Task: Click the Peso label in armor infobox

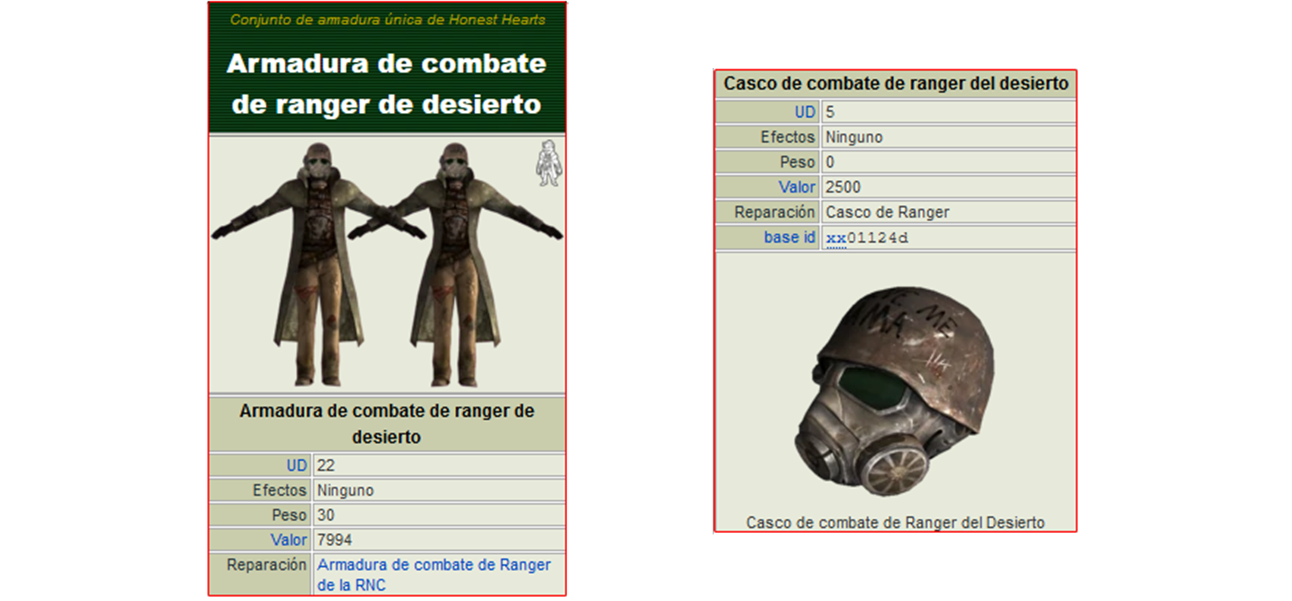Action: (289, 515)
